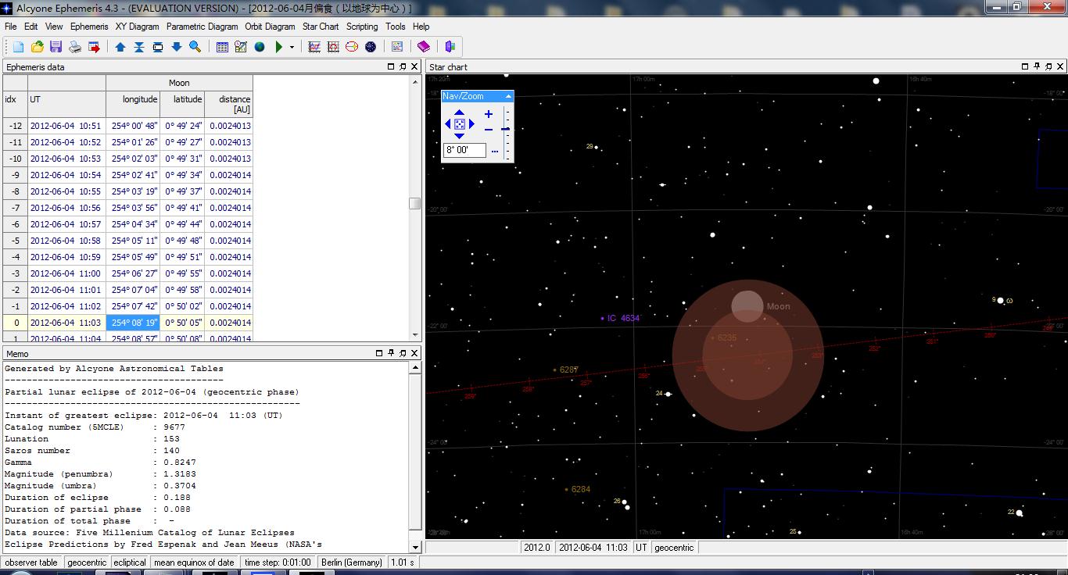The height and width of the screenshot is (575, 1068).
Task: Click the parametric diagram grid icon
Action: pos(333,47)
